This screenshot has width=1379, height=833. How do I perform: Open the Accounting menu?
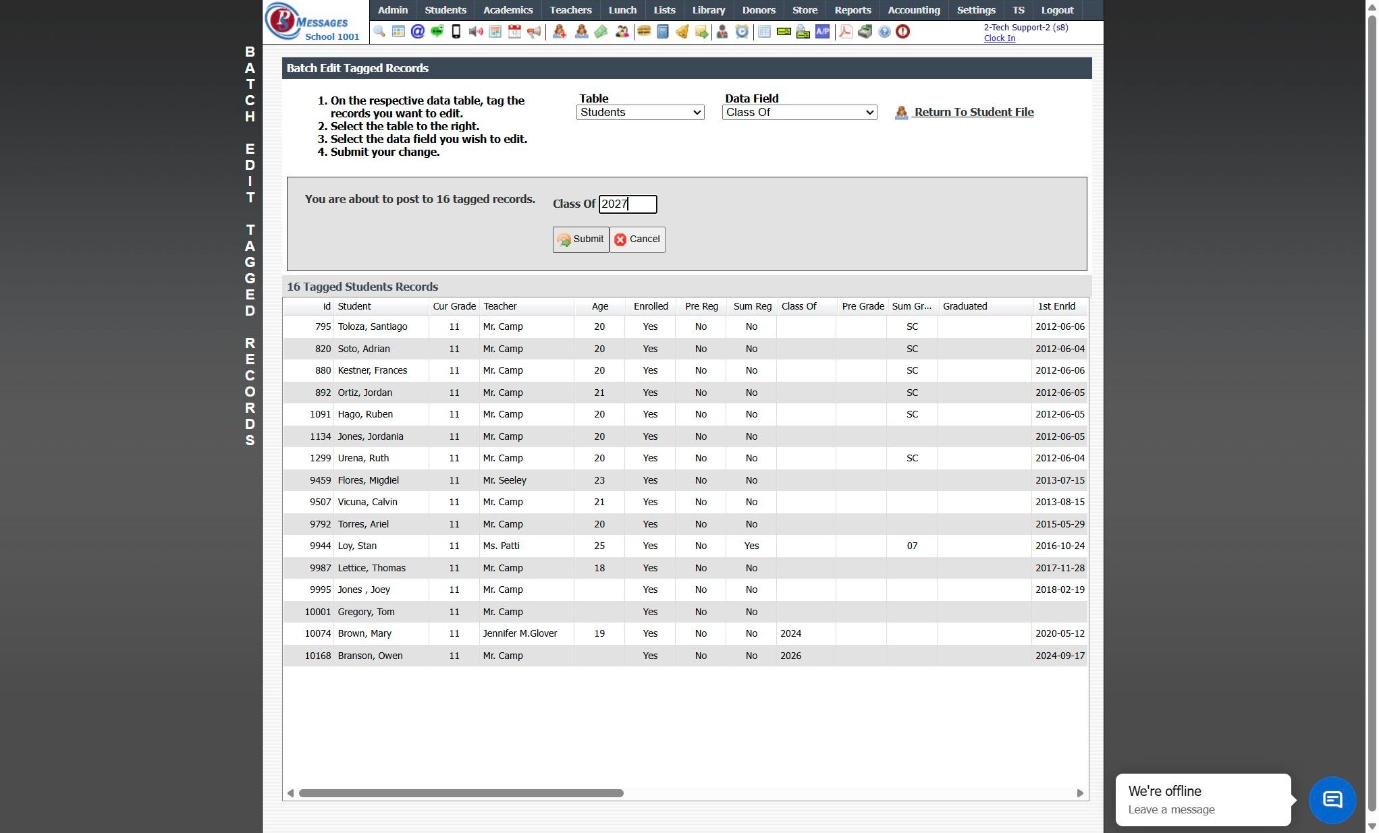[x=913, y=10]
